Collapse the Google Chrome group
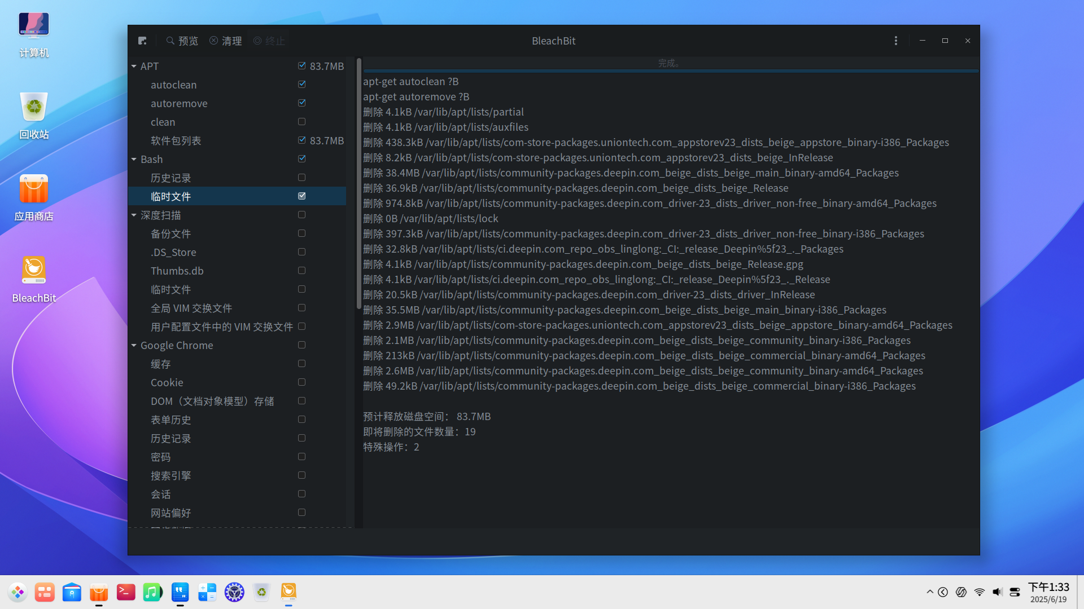Viewport: 1084px width, 609px height. click(x=134, y=345)
